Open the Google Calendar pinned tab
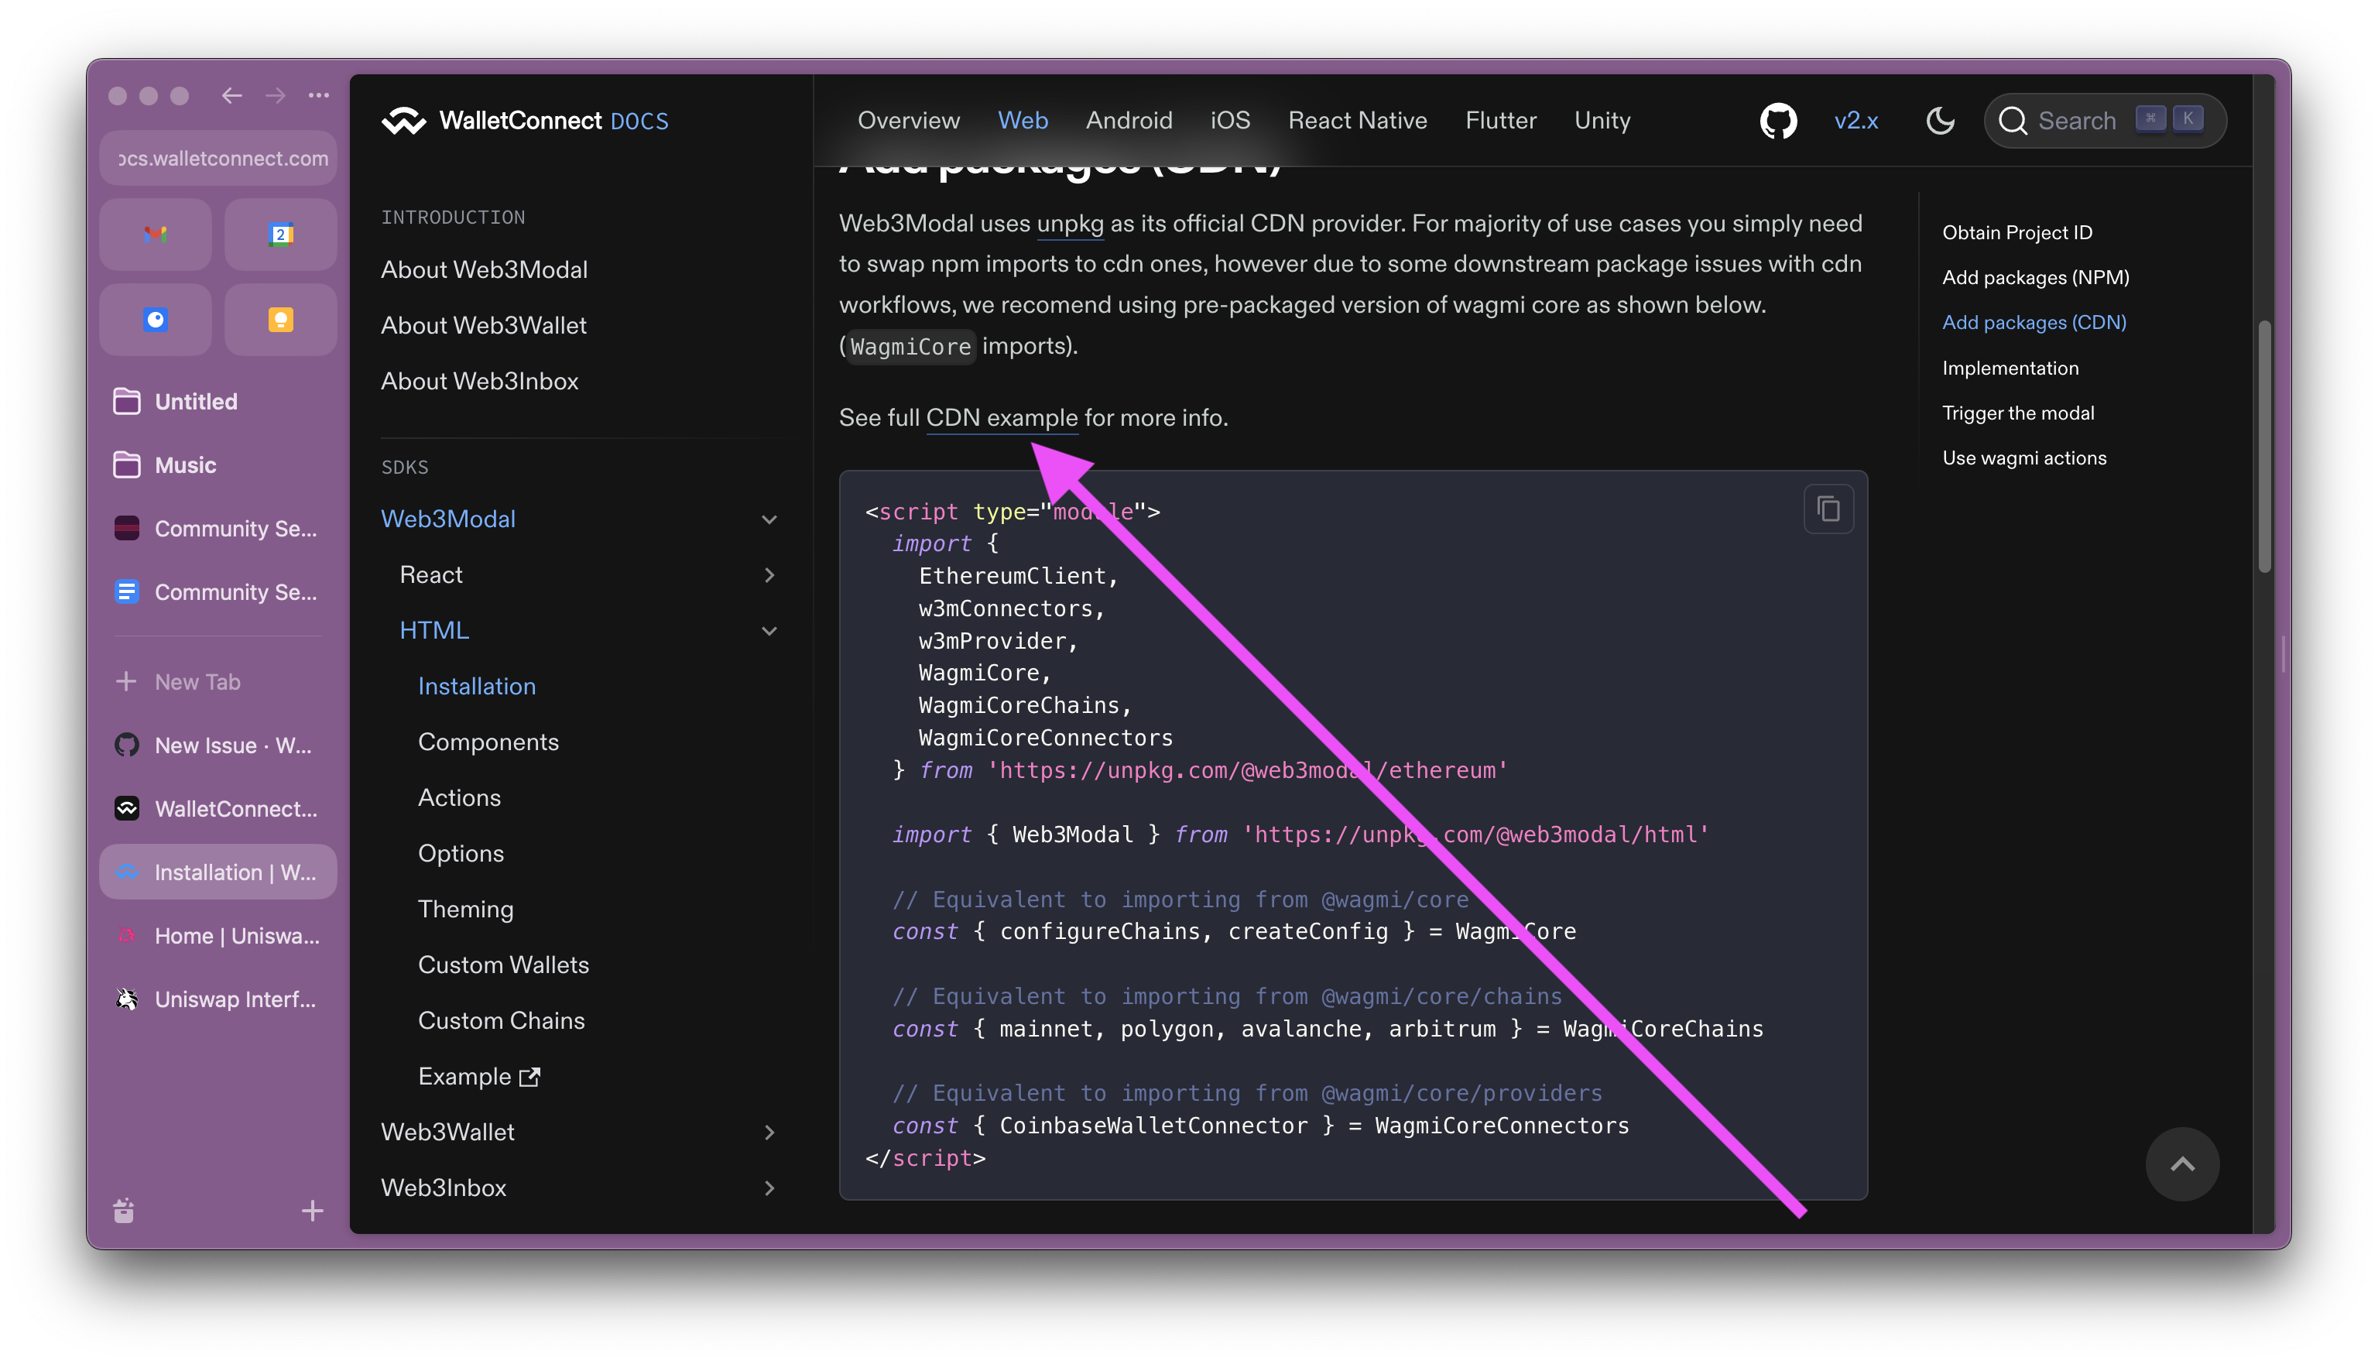 point(280,235)
